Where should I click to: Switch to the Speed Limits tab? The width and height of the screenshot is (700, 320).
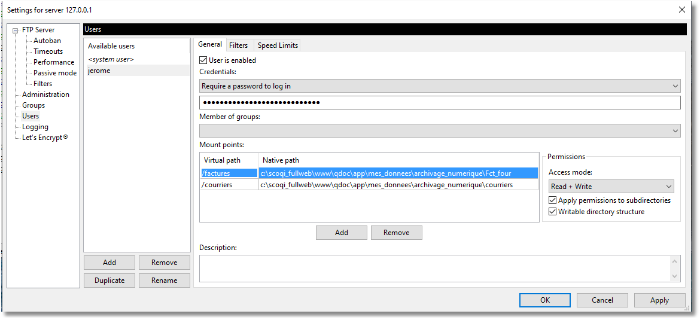pos(278,45)
